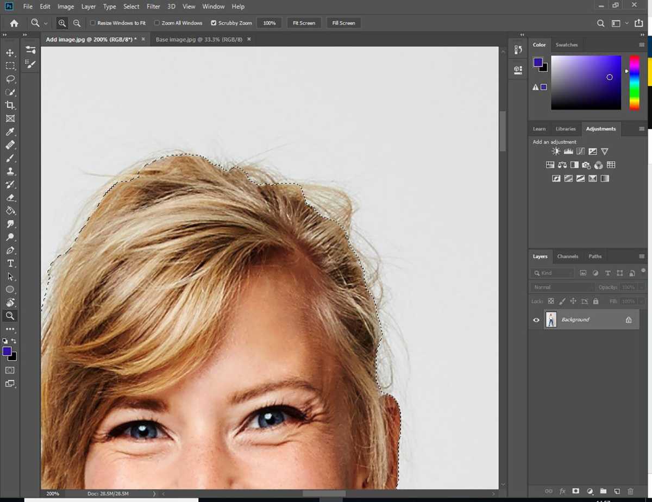Select the Clone Stamp tool
Image resolution: width=652 pixels, height=502 pixels.
point(10,171)
